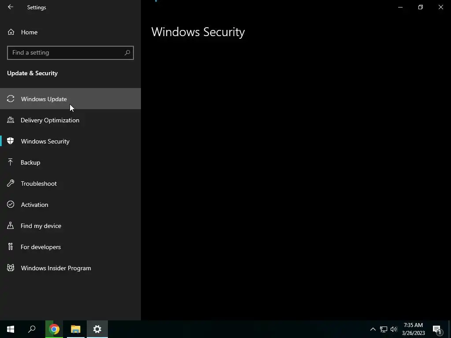Go back using the Settings back arrow

pyautogui.click(x=11, y=7)
